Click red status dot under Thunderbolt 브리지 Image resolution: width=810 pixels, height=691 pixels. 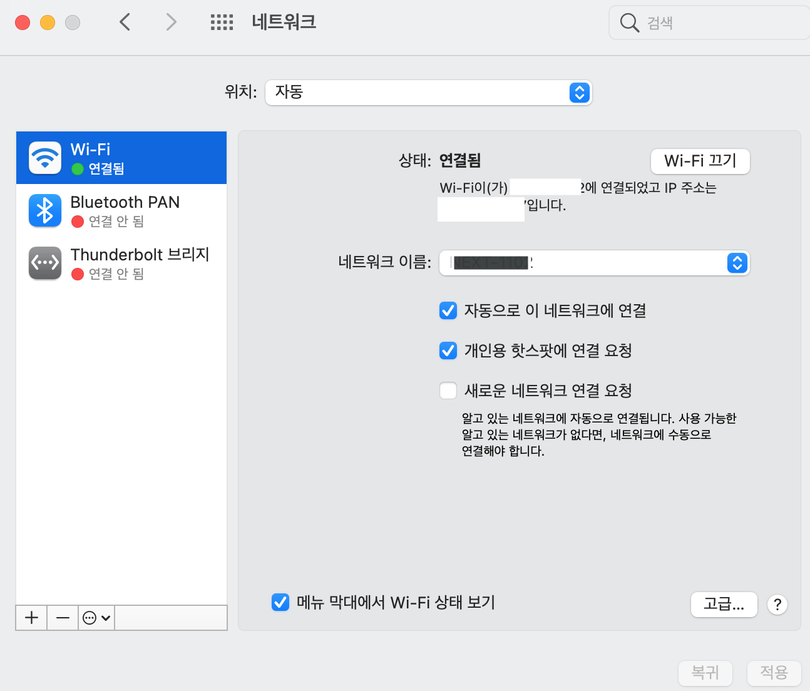point(78,274)
